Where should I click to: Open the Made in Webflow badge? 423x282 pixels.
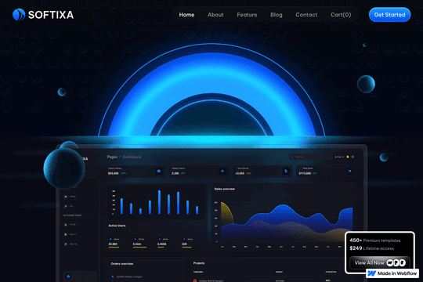392,273
